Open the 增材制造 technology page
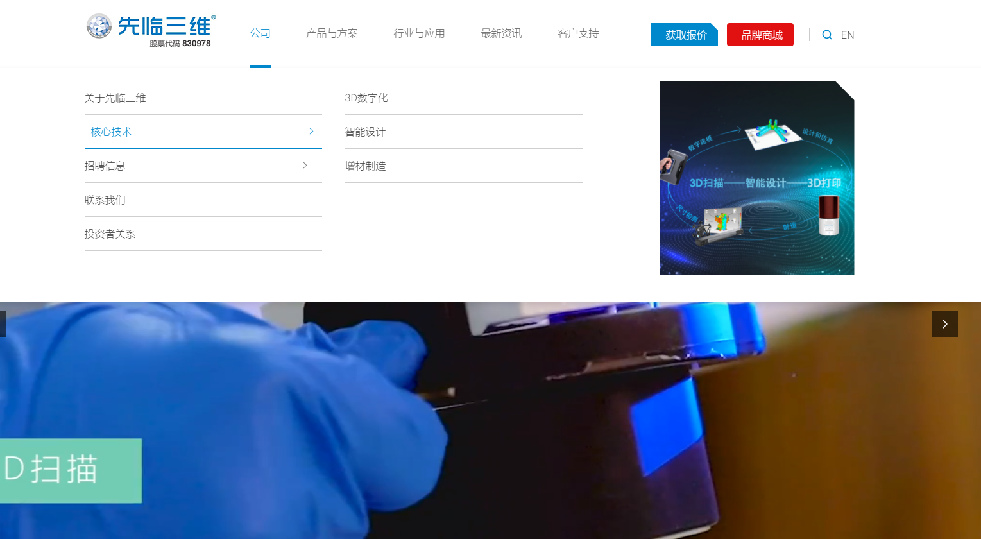981x539 pixels. [x=366, y=166]
